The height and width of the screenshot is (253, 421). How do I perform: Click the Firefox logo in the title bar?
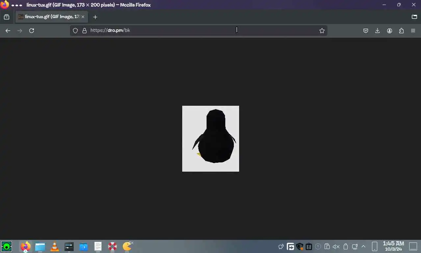click(x=5, y=5)
